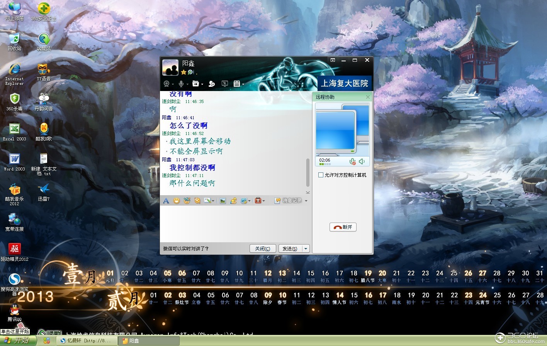Send a window shake nudge
Image resolution: width=547 pixels, height=346 pixels.
197,201
